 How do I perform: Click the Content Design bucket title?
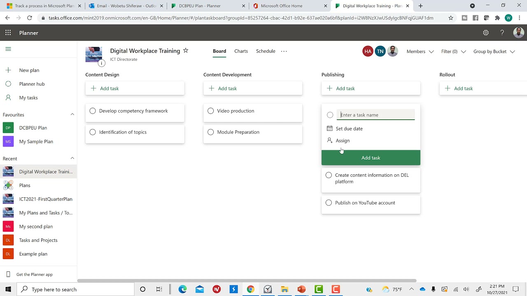[x=102, y=75]
